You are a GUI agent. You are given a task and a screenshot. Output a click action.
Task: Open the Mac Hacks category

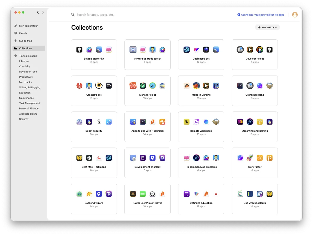25,82
